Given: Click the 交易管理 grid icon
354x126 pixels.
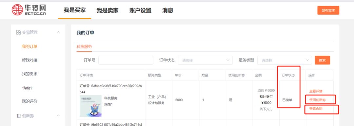Looking at the screenshot, I should 18,32.
